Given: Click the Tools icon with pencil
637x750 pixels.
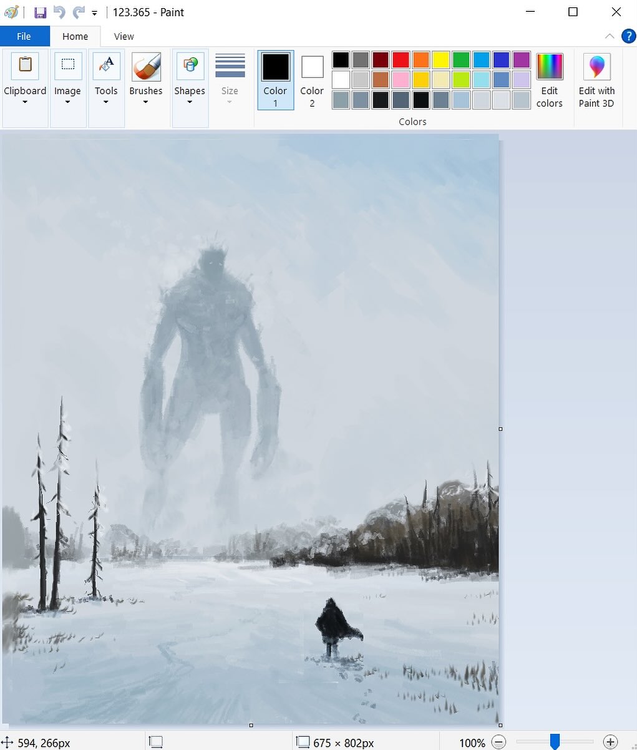Looking at the screenshot, I should tap(106, 65).
